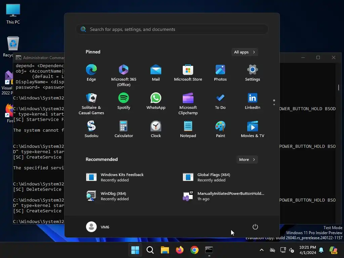Launch Notepad
This screenshot has height=258, width=344.
tap(188, 129)
